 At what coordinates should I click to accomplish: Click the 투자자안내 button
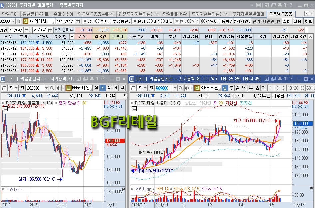click(x=243, y=21)
